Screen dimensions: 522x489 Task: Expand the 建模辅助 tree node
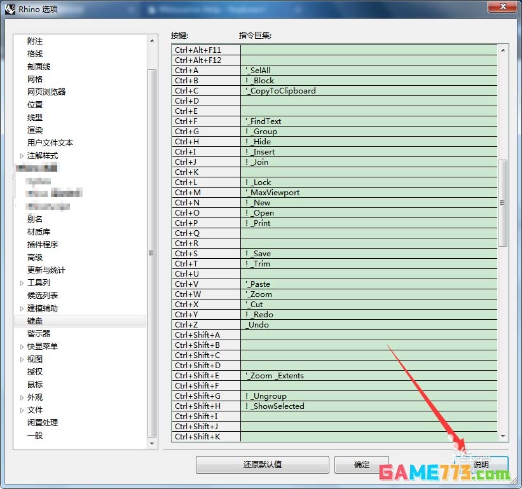pyautogui.click(x=22, y=308)
